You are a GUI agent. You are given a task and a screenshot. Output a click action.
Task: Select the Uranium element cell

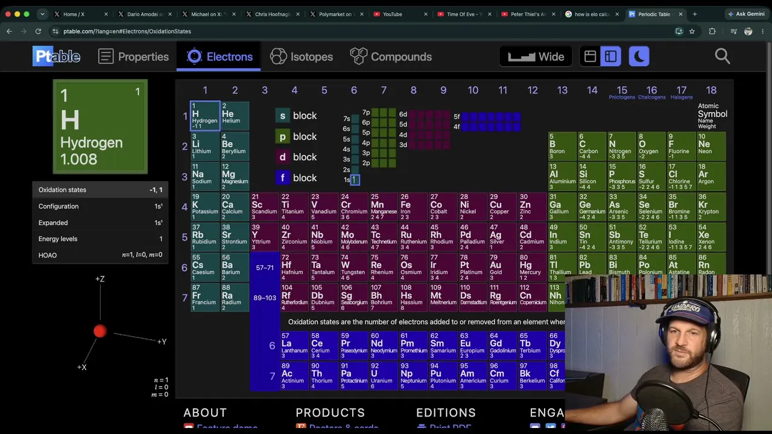(x=383, y=376)
